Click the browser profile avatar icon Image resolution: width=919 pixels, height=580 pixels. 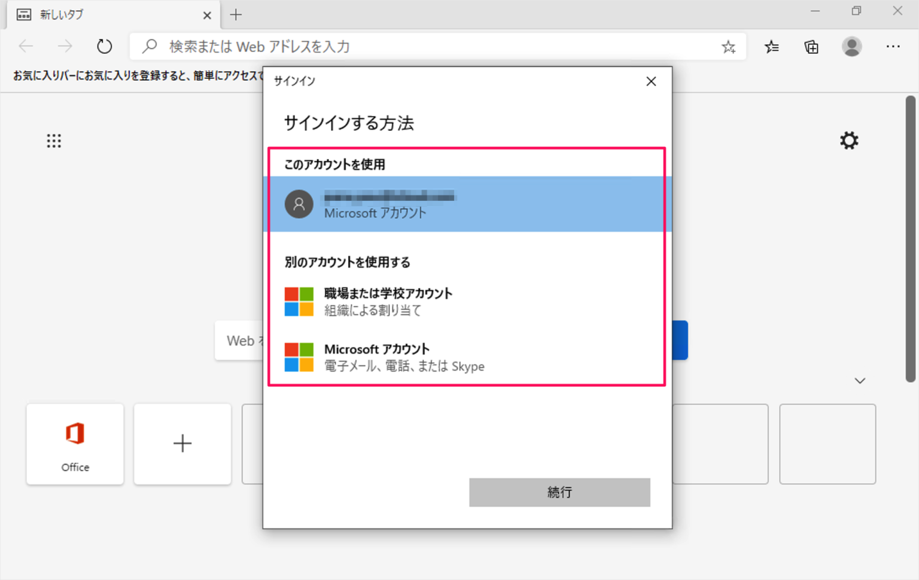point(851,46)
